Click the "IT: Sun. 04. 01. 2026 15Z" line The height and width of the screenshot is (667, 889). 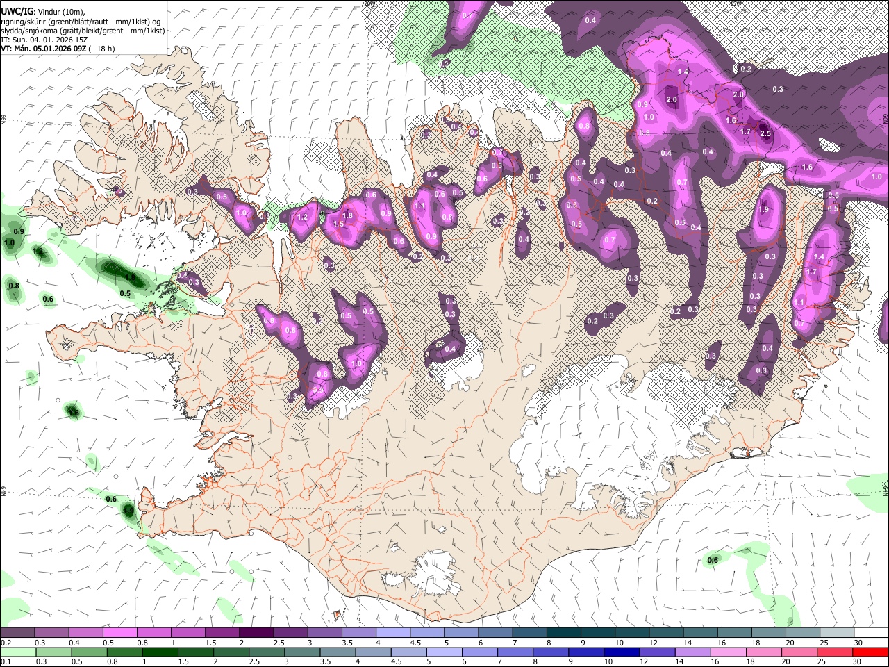click(x=44, y=40)
